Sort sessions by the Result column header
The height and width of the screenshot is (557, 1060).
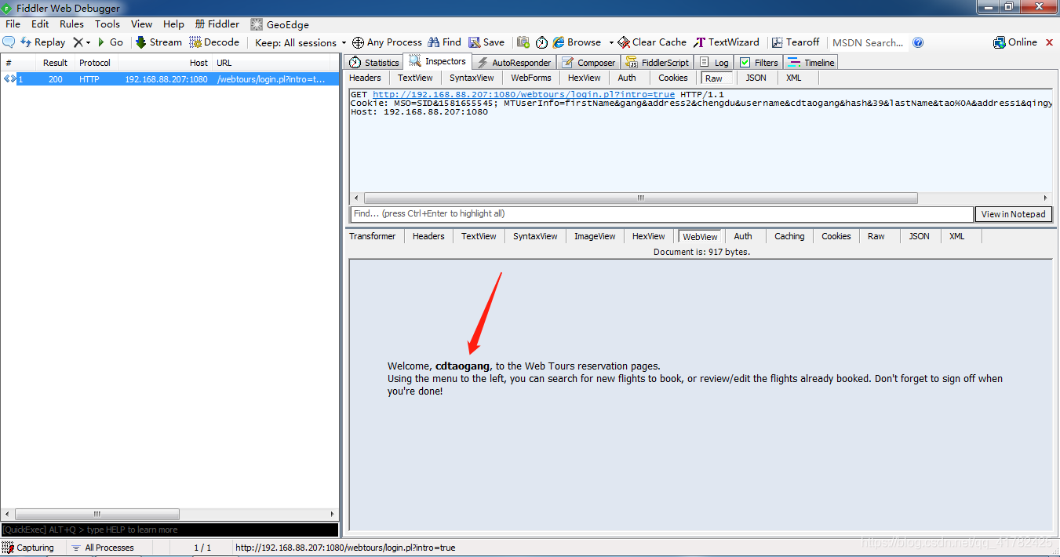click(x=55, y=63)
